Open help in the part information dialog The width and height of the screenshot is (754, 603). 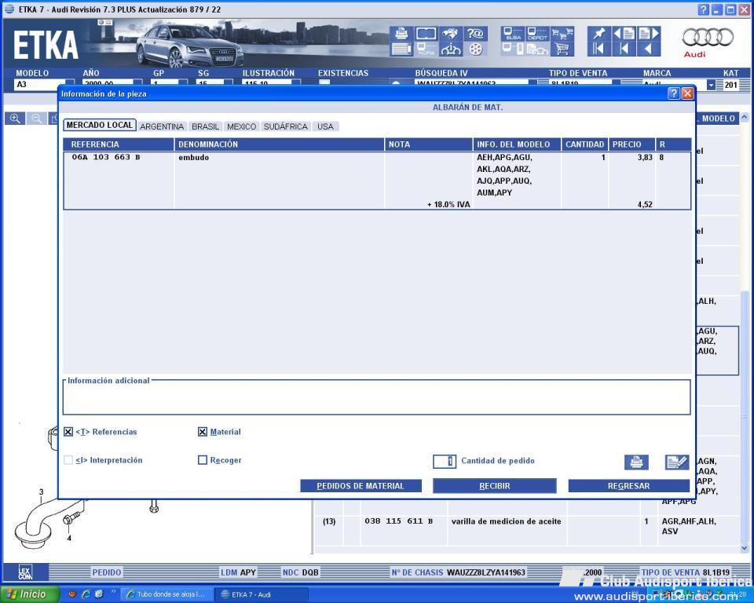tap(674, 93)
